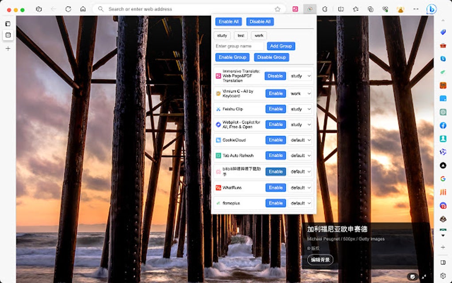Disable the Immersive Translate extension
452x283 pixels.
tap(275, 76)
